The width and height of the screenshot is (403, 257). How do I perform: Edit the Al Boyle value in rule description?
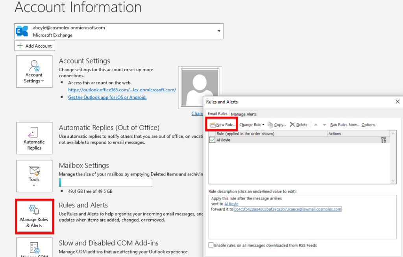click(x=231, y=203)
